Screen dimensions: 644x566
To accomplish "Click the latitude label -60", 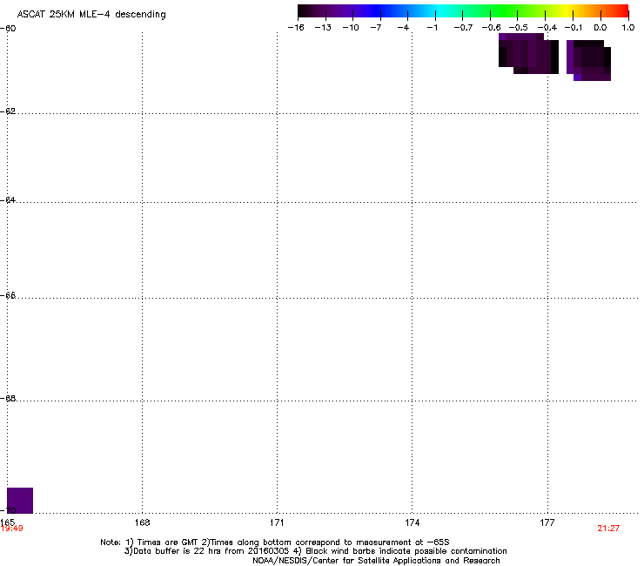I will pos(8,29).
